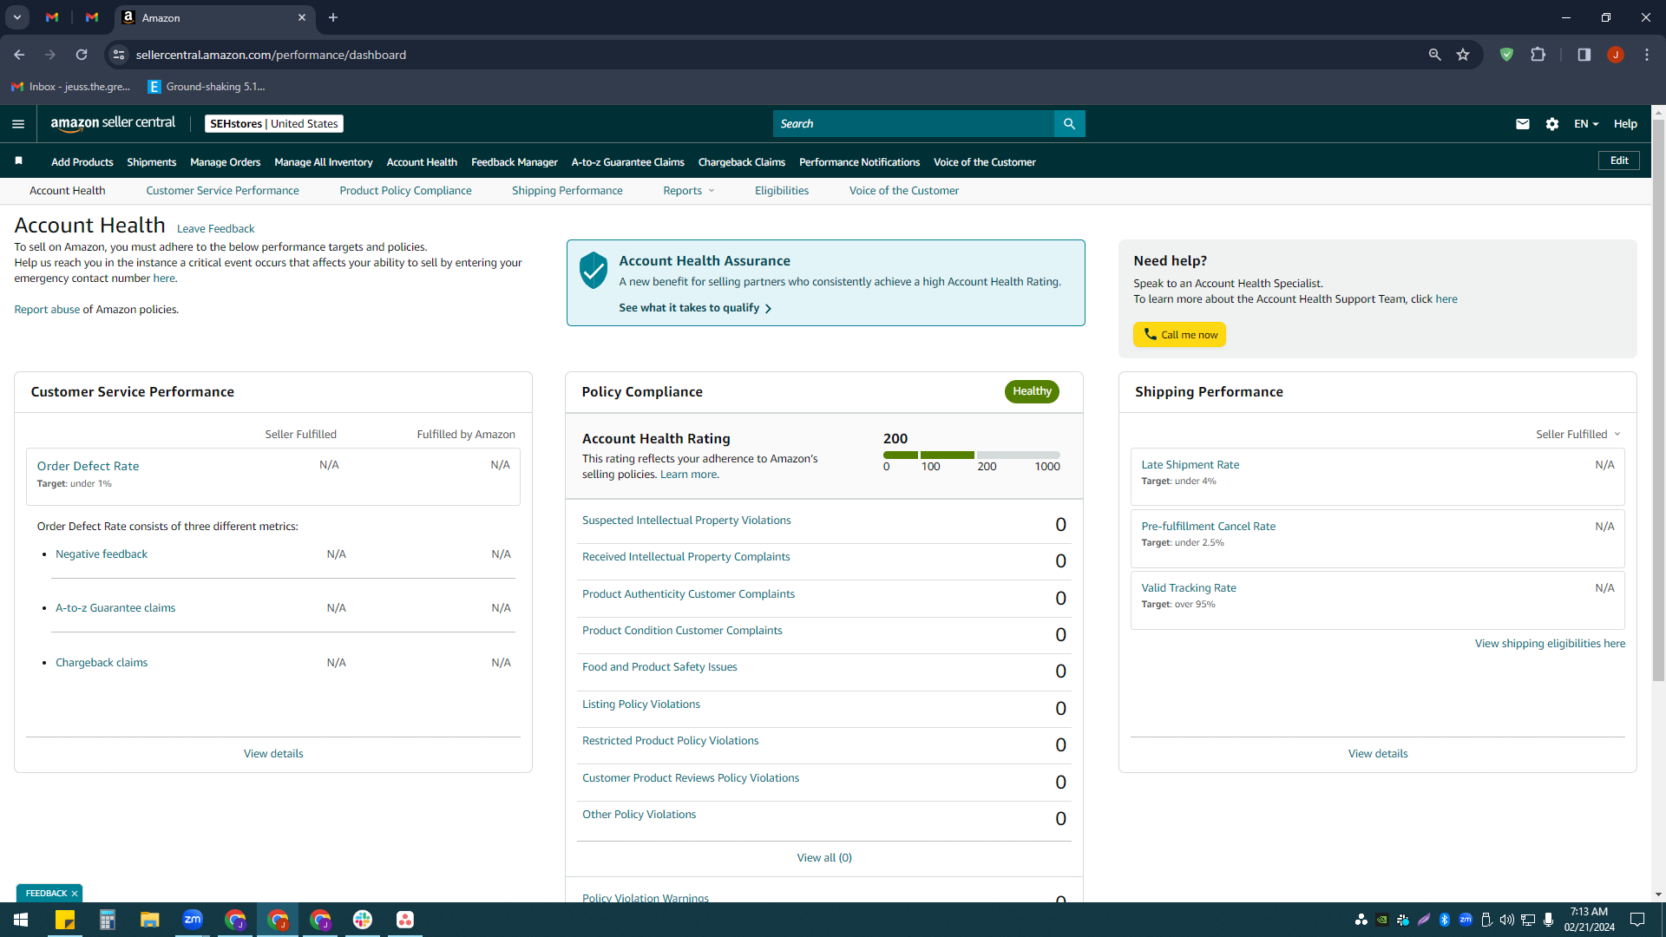Click the browser address bar URL
The width and height of the screenshot is (1666, 937).
pyautogui.click(x=271, y=55)
